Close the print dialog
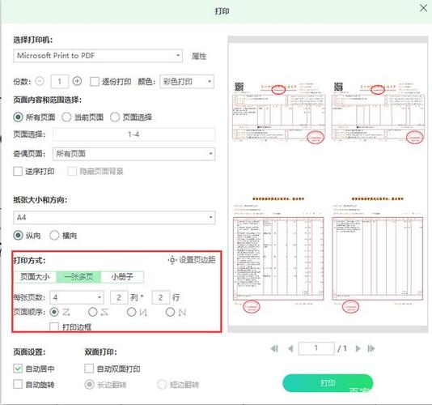This screenshot has width=432, height=405. pyautogui.click(x=423, y=8)
